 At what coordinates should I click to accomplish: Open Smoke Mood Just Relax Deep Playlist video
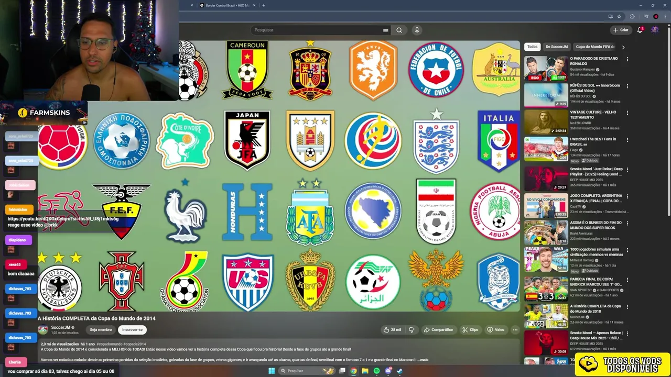pos(546,179)
